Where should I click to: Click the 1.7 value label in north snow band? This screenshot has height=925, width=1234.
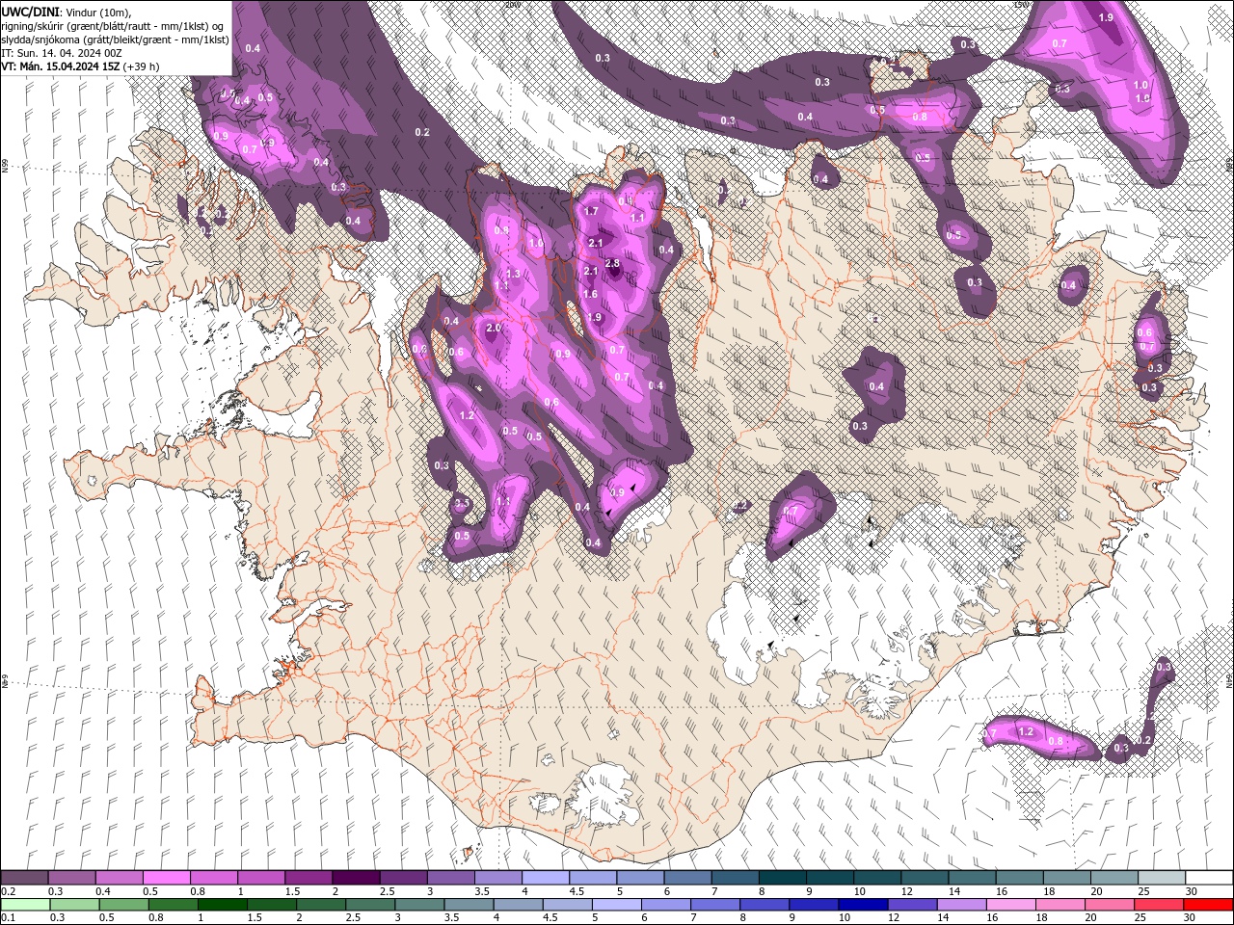[591, 211]
